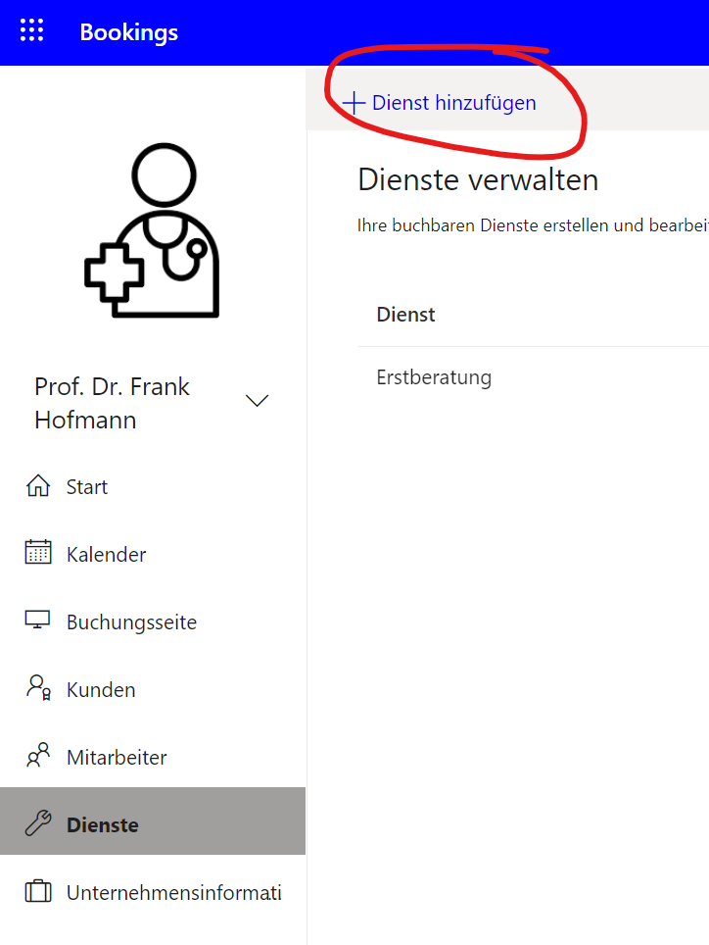Go to the Kalender page label
Image resolution: width=709 pixels, height=945 pixels.
click(106, 555)
